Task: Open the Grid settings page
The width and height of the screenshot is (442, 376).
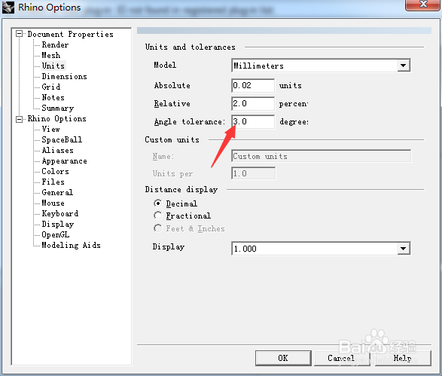Action: (51, 87)
